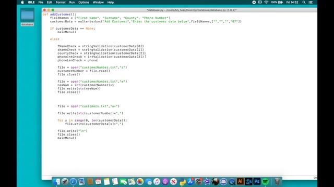This screenshot has width=334, height=187.
Task: Click the screen recording status icon
Action: coord(254,2)
